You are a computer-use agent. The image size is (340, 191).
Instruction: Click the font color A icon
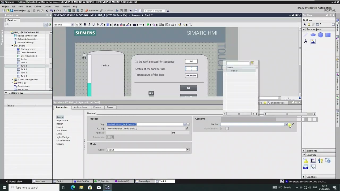click(x=115, y=25)
